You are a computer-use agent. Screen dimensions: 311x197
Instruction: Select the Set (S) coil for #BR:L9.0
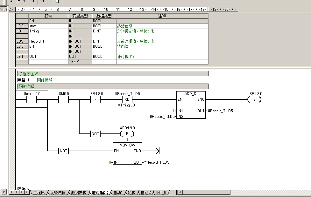[x=254, y=99]
